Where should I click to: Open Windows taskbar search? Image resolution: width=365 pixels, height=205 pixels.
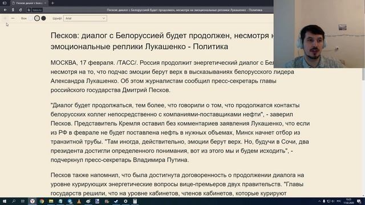(14, 201)
